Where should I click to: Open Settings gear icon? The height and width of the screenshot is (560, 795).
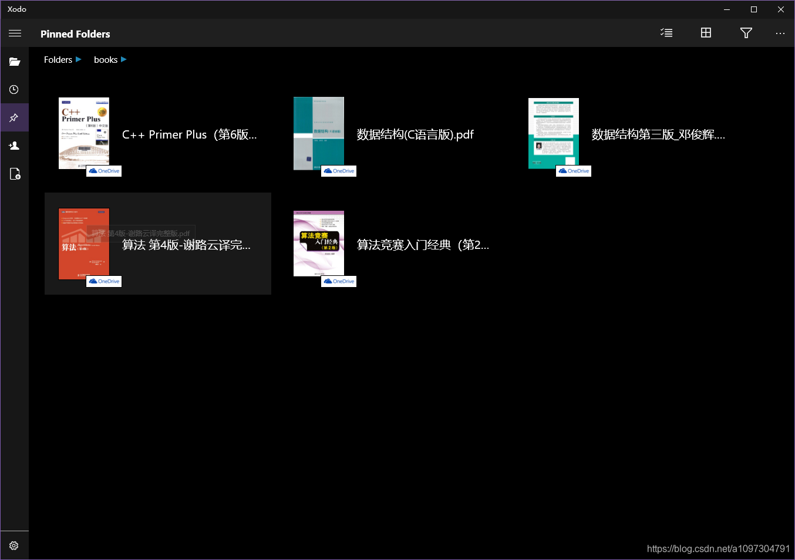[x=14, y=546]
